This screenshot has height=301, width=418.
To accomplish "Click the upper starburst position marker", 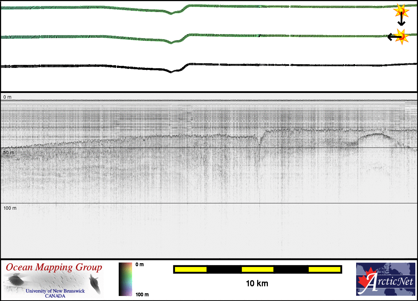I will pyautogui.click(x=401, y=11).
